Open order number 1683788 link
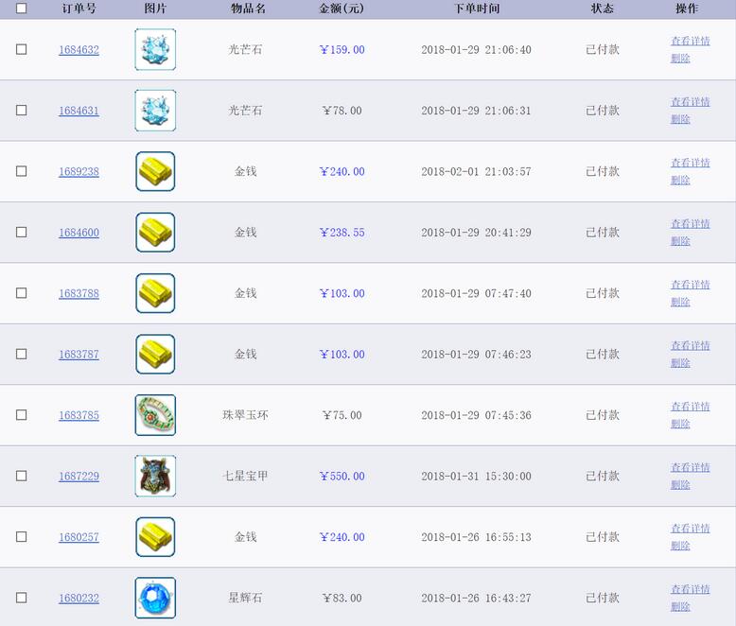The width and height of the screenshot is (736, 626). coord(79,294)
